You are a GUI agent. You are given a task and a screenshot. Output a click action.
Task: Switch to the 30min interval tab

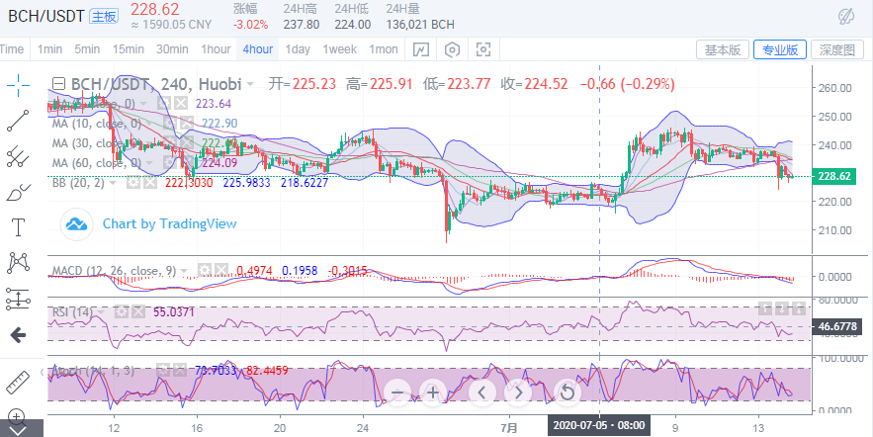[171, 49]
